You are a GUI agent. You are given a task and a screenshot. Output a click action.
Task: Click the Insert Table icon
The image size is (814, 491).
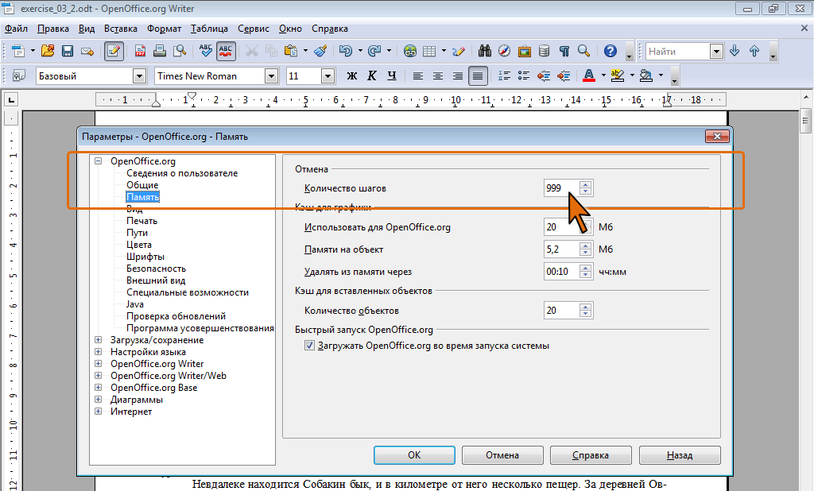pyautogui.click(x=429, y=51)
